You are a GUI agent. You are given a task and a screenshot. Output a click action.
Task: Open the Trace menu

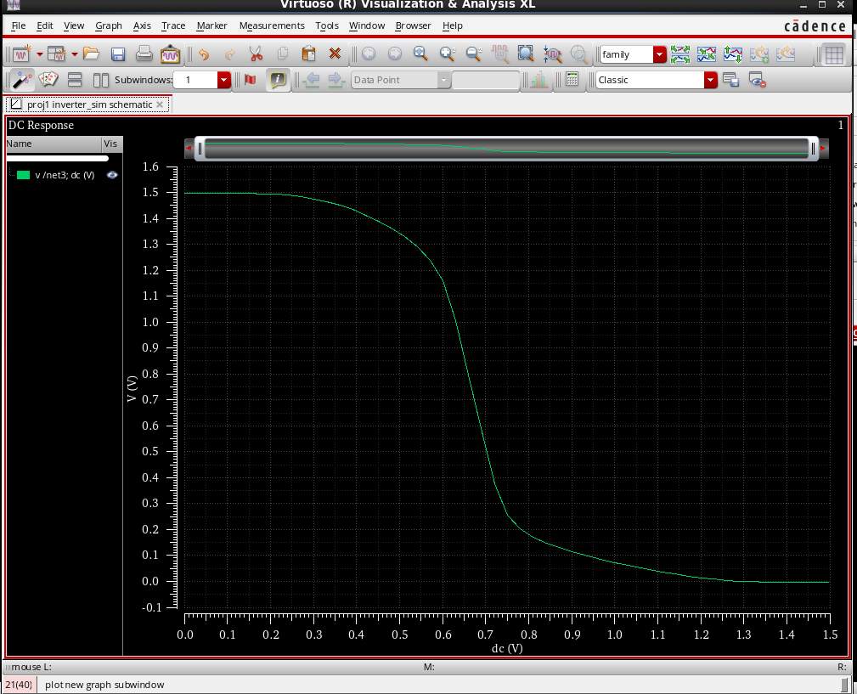173,25
